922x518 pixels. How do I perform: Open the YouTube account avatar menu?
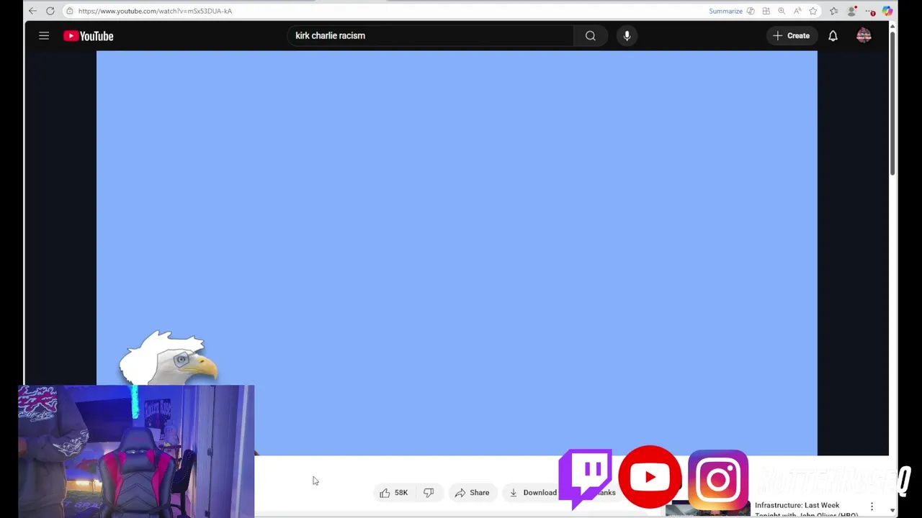point(864,36)
